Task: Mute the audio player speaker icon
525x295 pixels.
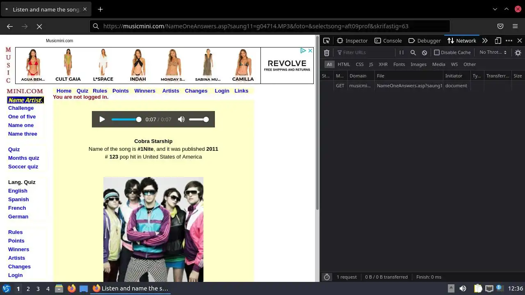Action: pyautogui.click(x=181, y=119)
